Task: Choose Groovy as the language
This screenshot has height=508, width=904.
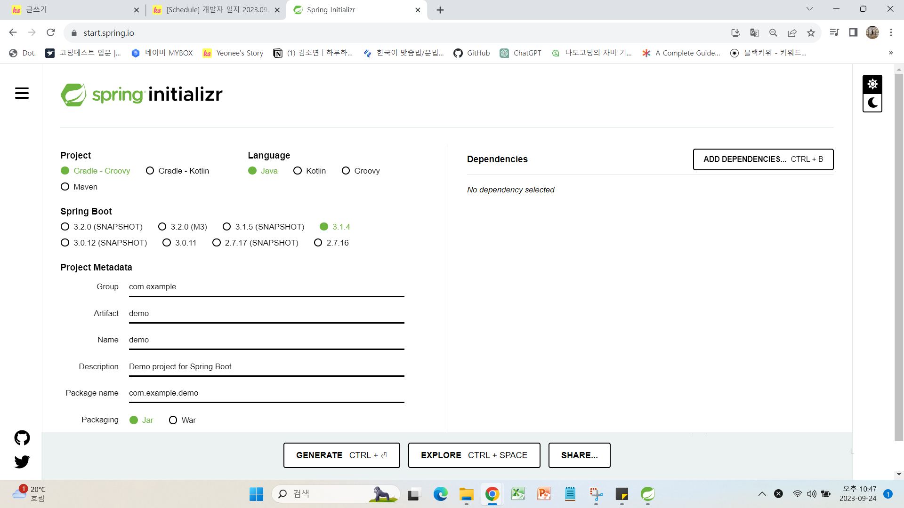Action: coord(361,171)
